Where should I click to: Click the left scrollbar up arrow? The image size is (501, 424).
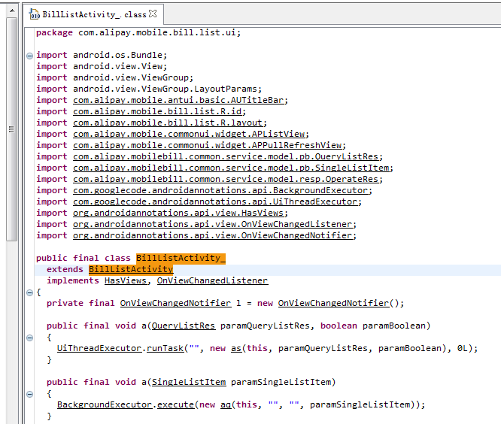tap(12, 11)
